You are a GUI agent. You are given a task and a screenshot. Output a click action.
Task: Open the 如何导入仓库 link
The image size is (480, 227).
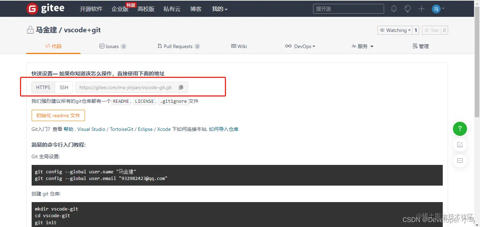pos(223,129)
